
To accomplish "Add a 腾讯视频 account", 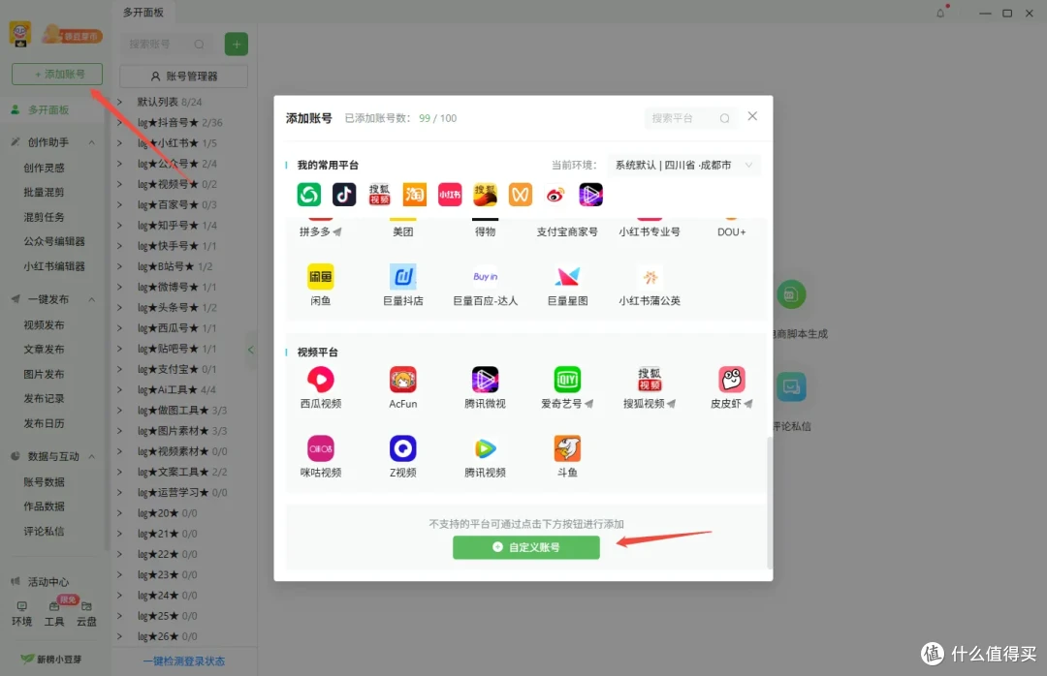I will [x=486, y=456].
